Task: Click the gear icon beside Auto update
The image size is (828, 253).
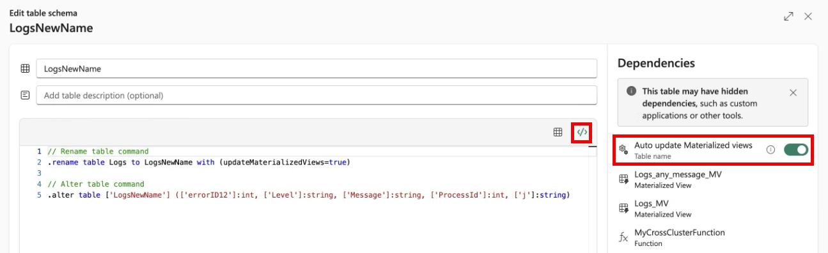Action: pos(624,150)
